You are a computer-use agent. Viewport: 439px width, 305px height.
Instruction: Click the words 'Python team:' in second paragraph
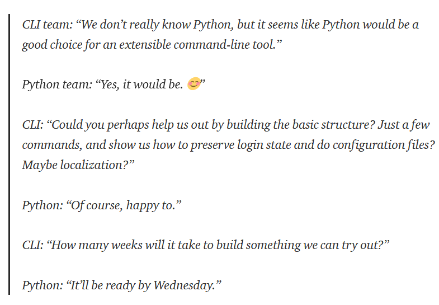click(x=57, y=85)
